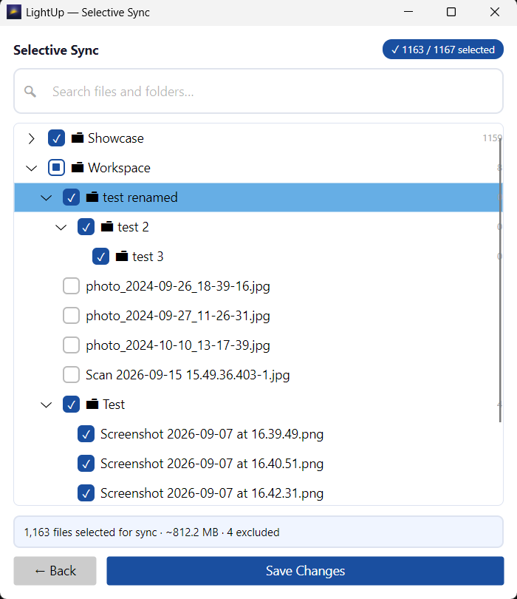Click the Showcase file count 1159
This screenshot has width=517, height=599.
point(492,138)
